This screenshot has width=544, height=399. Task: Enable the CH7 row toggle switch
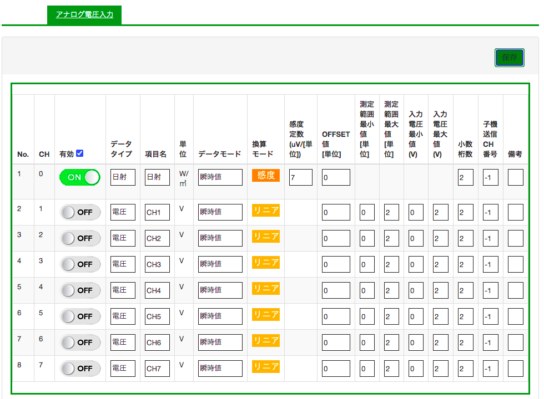(x=80, y=369)
